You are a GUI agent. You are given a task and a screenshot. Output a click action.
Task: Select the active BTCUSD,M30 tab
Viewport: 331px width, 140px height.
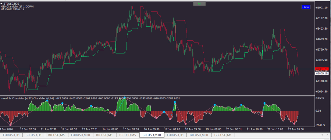(152, 135)
